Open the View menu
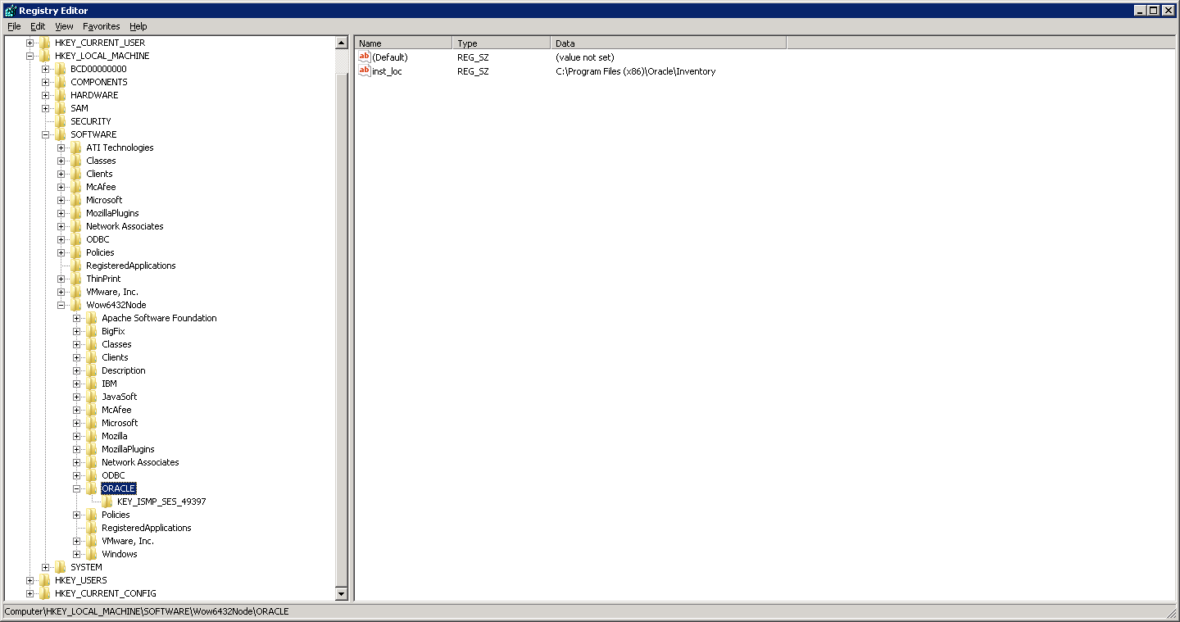This screenshot has width=1180, height=622. click(x=64, y=26)
